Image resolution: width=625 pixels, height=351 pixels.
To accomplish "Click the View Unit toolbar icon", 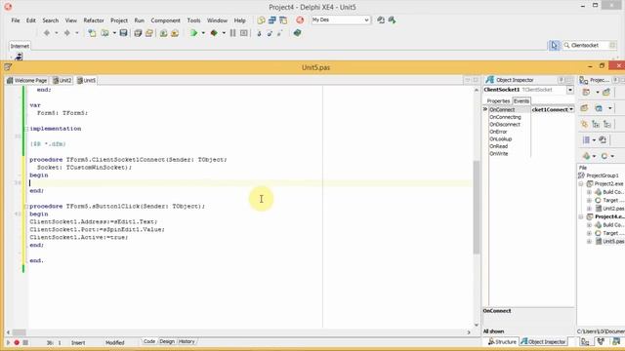I will coord(262,19).
